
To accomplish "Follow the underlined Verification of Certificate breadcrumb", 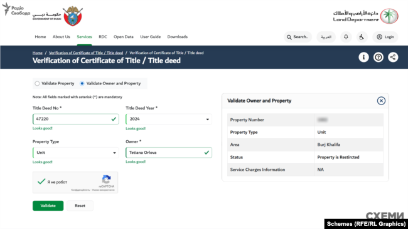I will [x=86, y=53].
